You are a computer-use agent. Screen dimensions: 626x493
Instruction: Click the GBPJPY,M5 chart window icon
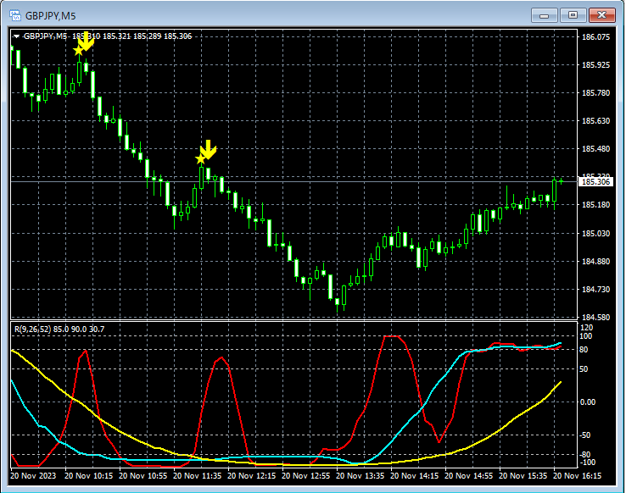tap(15, 15)
